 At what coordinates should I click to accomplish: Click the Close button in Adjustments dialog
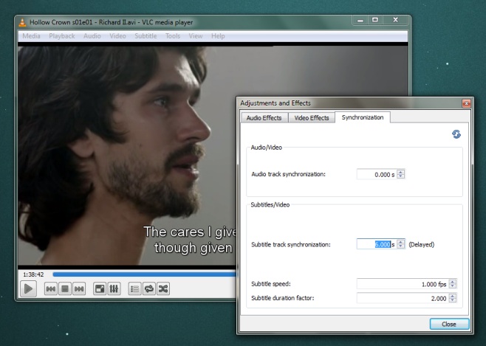point(449,324)
